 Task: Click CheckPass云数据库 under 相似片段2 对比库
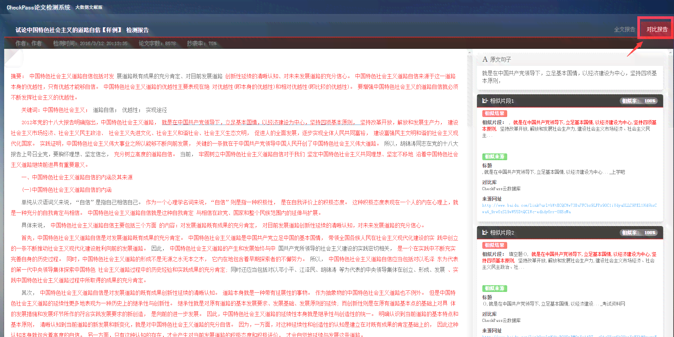(501, 320)
